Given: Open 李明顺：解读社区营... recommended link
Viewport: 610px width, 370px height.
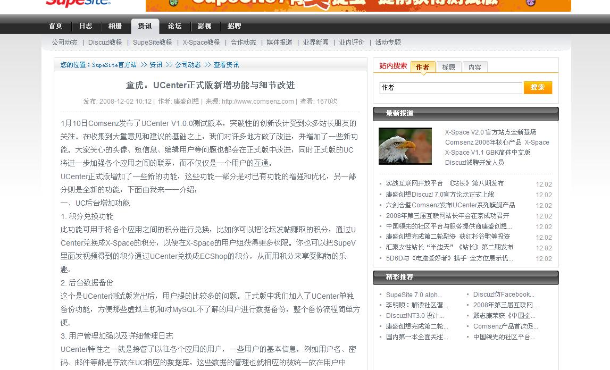Looking at the screenshot, I should (x=417, y=305).
